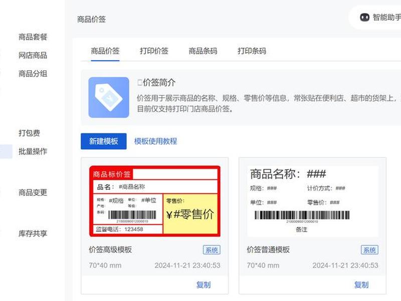Click the 目前仅支持打印门店商品价签 text

185,109
